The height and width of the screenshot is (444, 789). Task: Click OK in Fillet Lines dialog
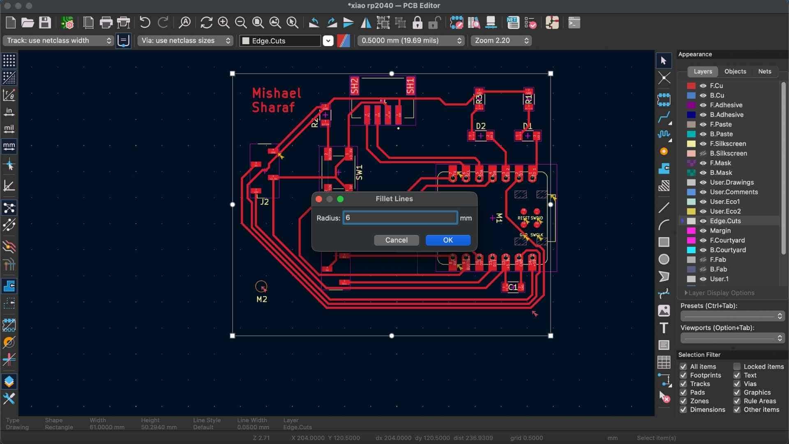point(448,240)
